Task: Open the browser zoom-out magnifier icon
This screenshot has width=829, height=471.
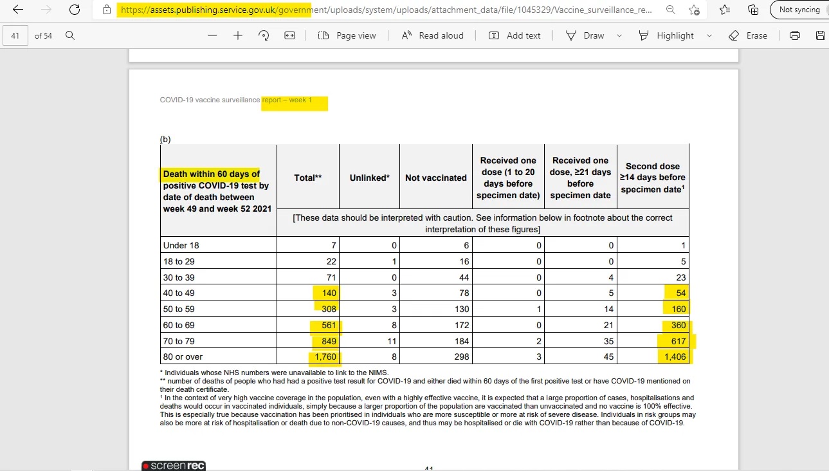Action: [x=671, y=10]
